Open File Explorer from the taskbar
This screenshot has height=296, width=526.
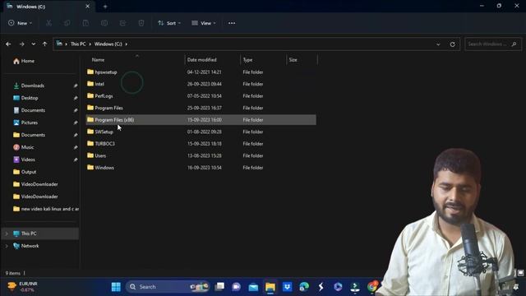(x=270, y=287)
